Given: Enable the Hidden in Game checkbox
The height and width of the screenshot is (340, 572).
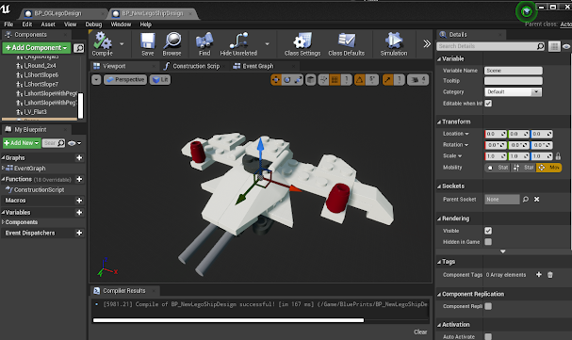Looking at the screenshot, I should [x=488, y=242].
